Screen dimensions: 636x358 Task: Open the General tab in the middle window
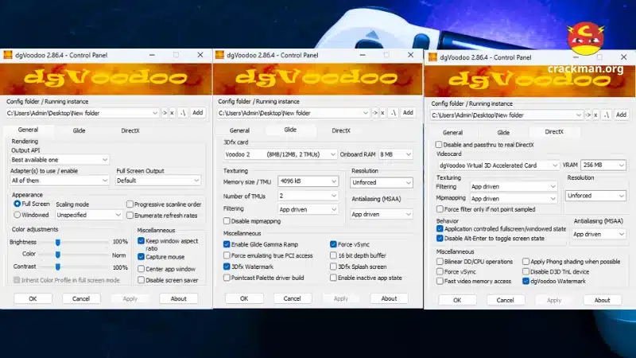click(x=239, y=130)
